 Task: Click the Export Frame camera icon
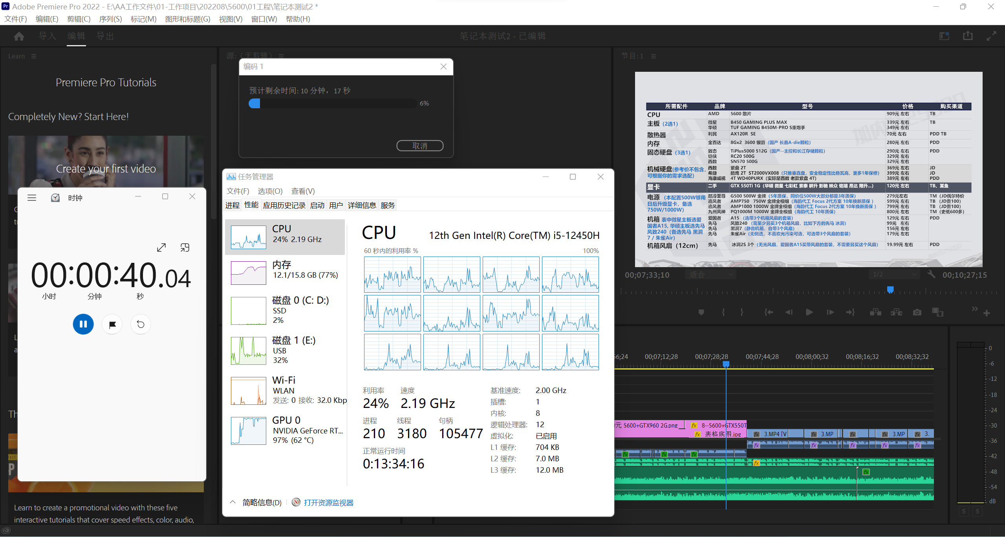click(917, 312)
